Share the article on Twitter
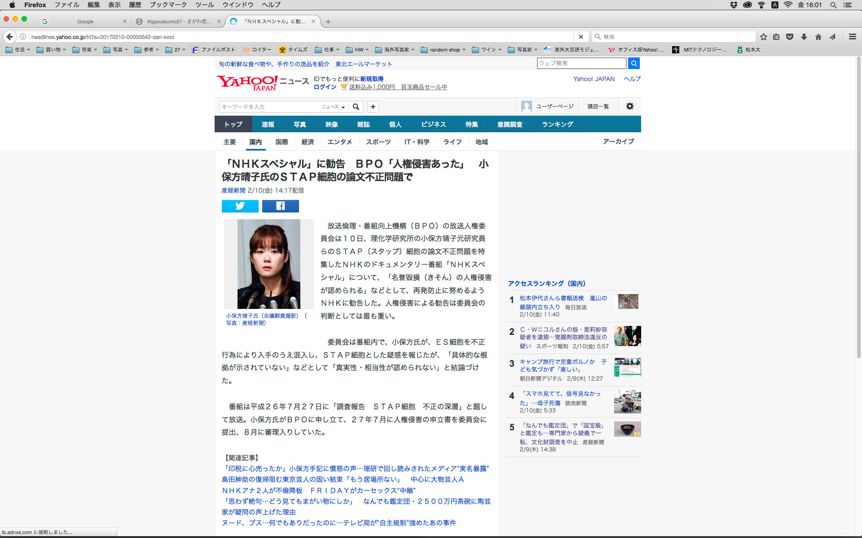The height and width of the screenshot is (538, 862). 240,206
